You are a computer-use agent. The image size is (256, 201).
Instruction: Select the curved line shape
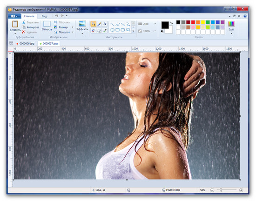coord(118,25)
